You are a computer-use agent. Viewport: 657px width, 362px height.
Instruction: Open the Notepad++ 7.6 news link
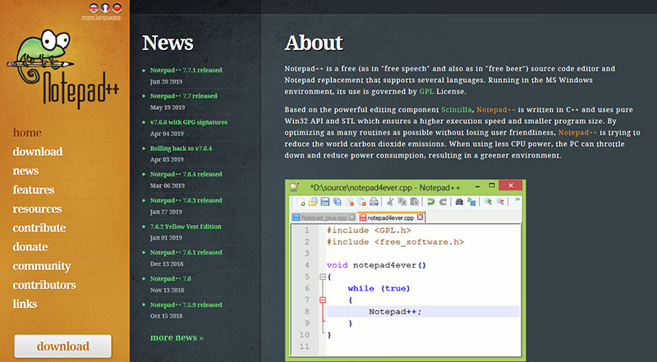pos(171,278)
